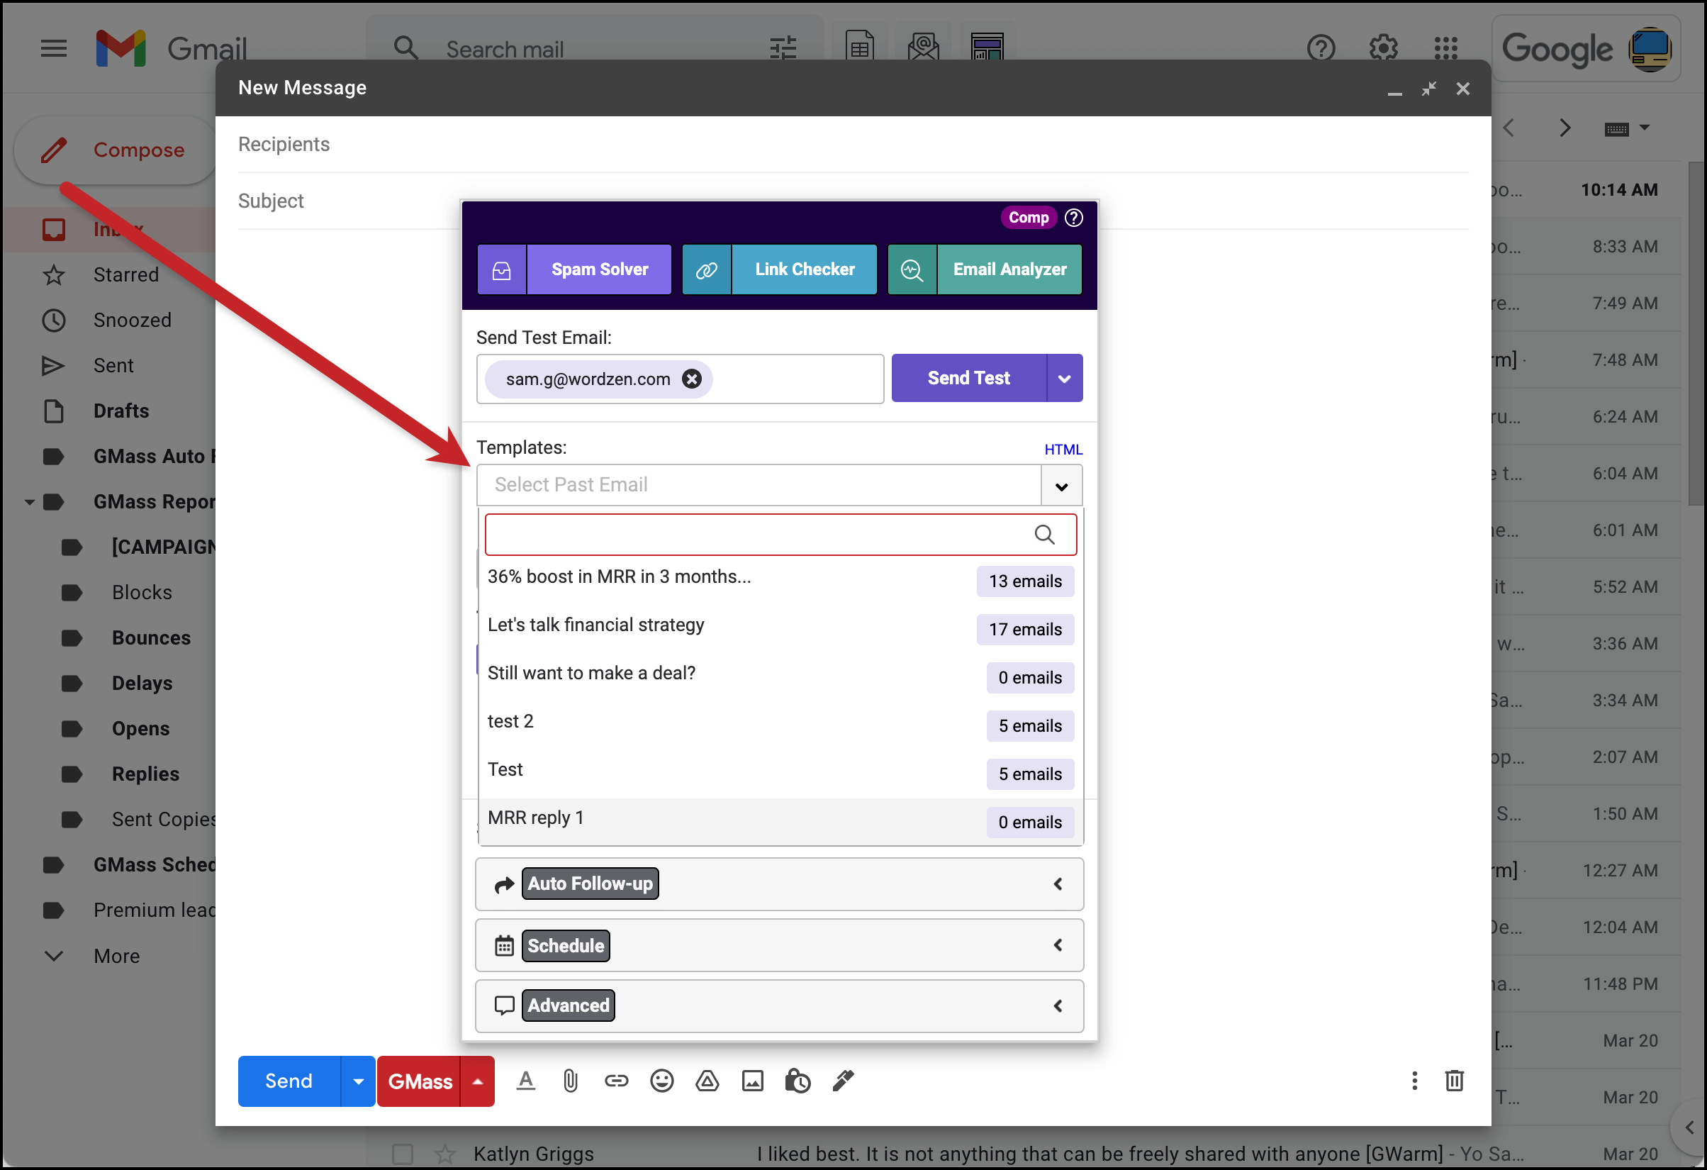Viewport: 1707px width, 1170px height.
Task: Open the Starred folder
Action: point(125,275)
